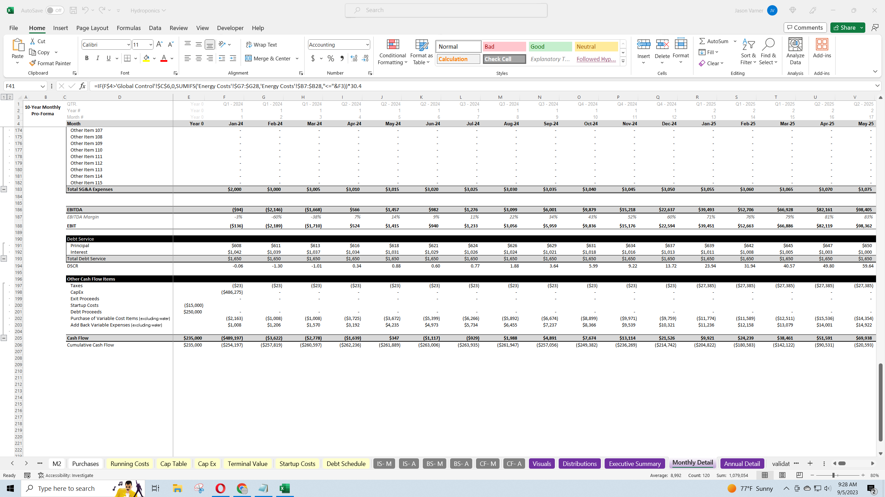Image resolution: width=885 pixels, height=497 pixels.
Task: Collapse Cash Flow group at row 205
Action: pos(4,338)
